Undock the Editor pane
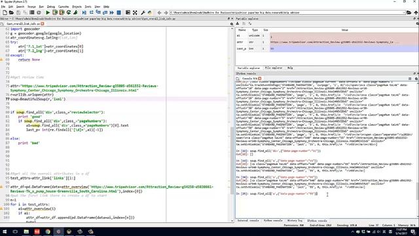 pos(228,19)
